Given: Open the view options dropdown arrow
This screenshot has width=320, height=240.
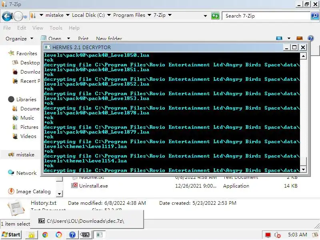Looking at the screenshot, I should tap(289, 38).
